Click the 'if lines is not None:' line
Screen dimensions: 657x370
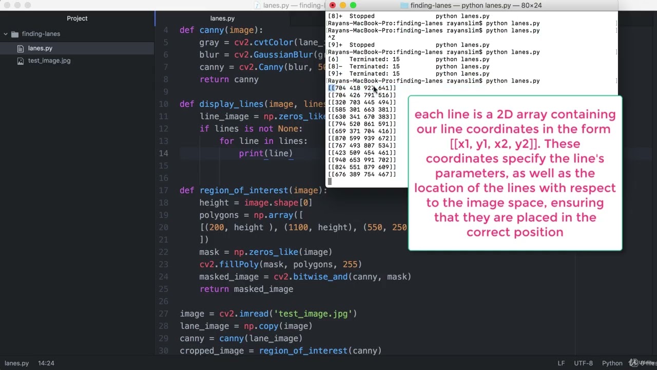point(251,128)
